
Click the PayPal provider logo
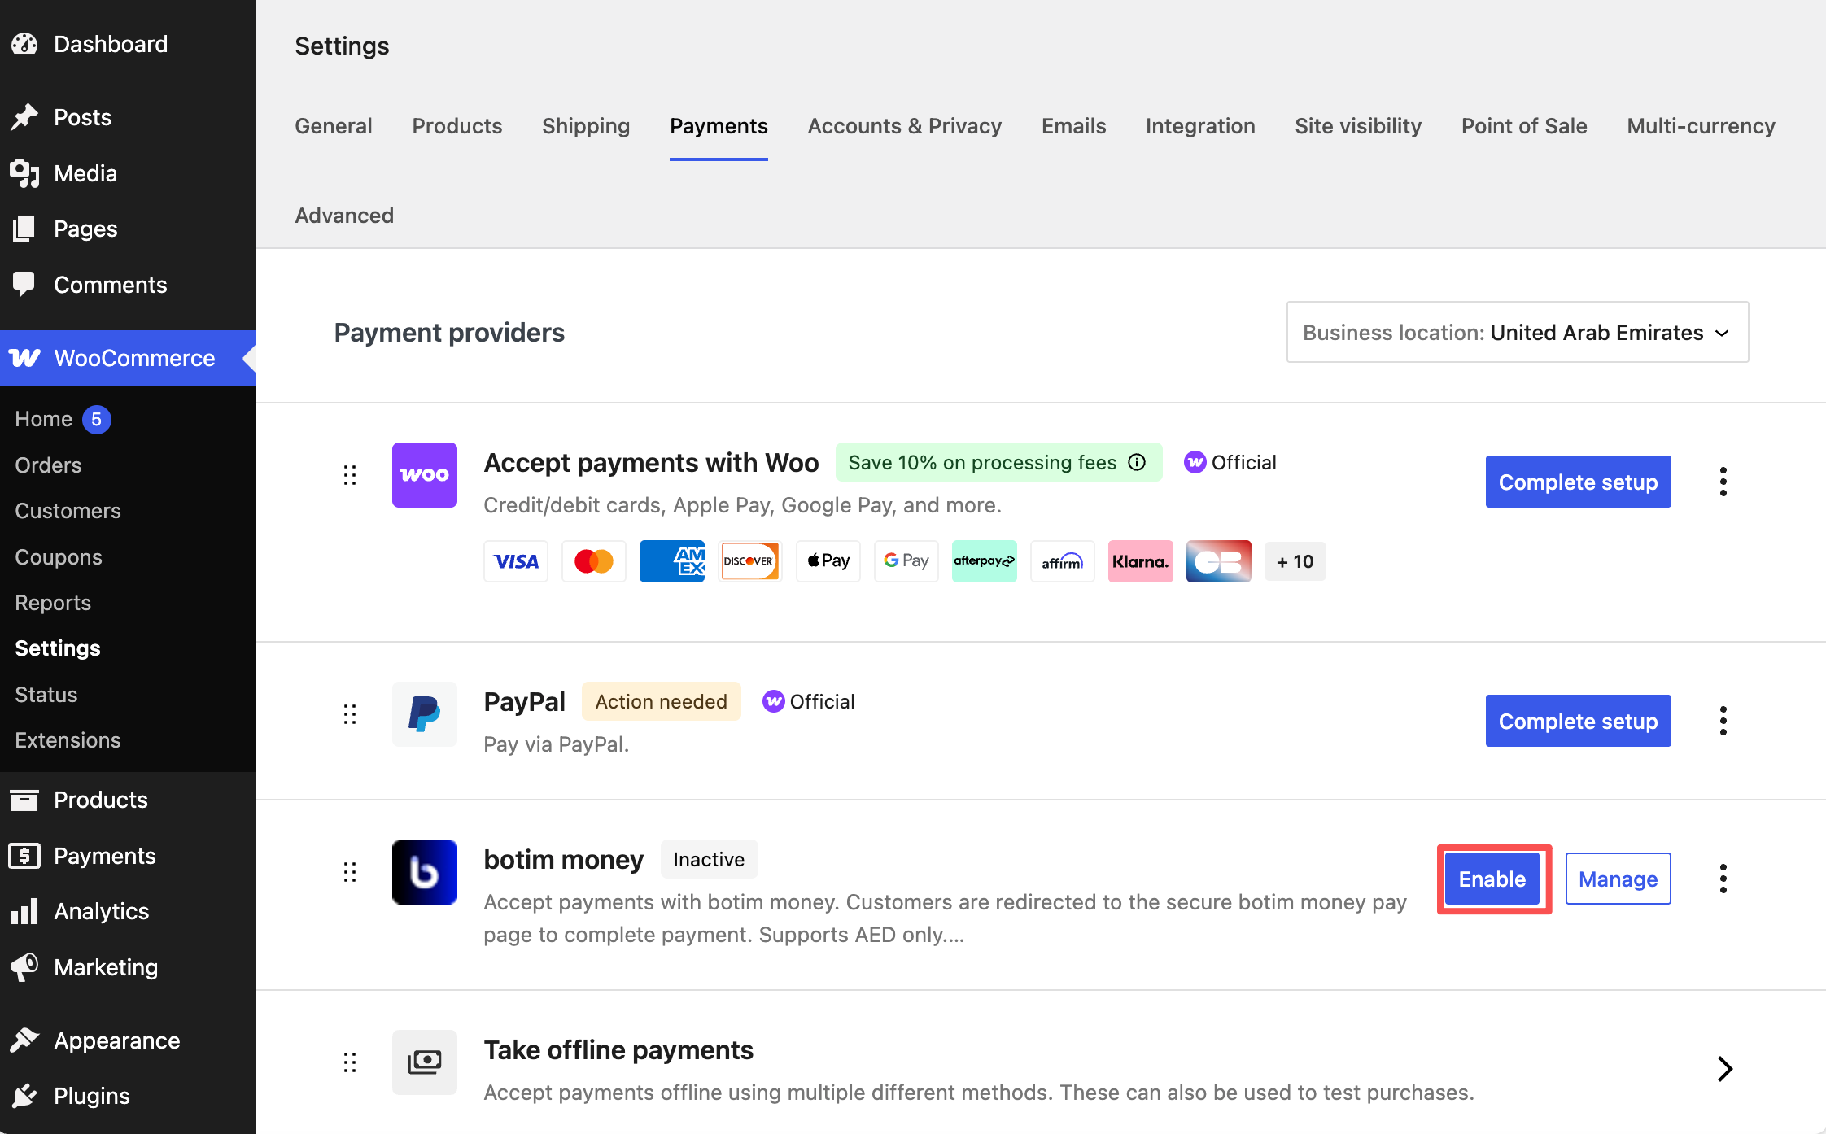425,714
